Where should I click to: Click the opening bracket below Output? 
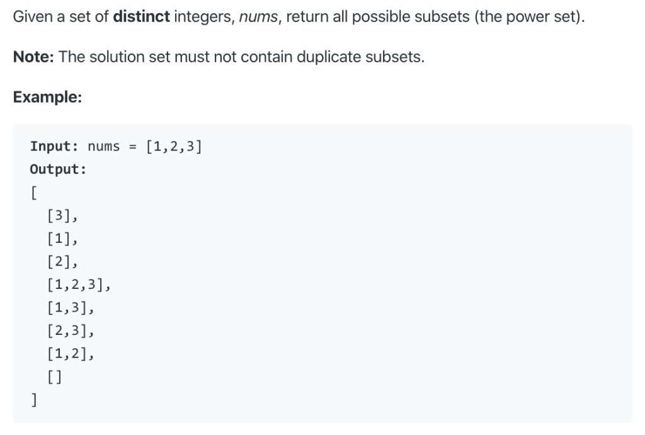point(33,193)
